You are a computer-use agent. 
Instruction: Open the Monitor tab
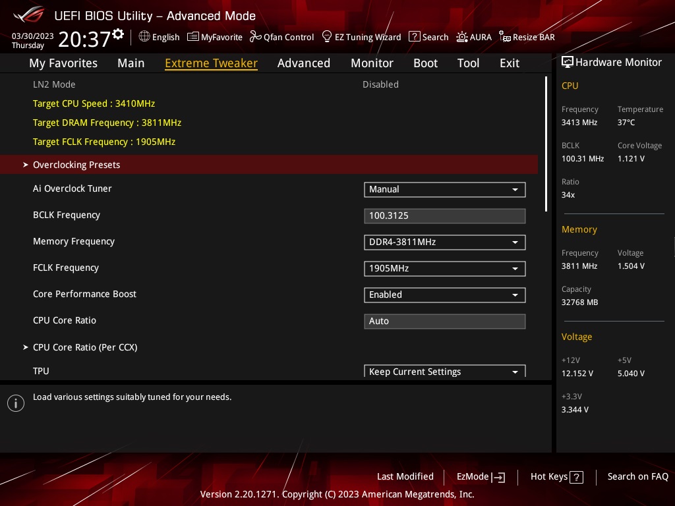372,63
